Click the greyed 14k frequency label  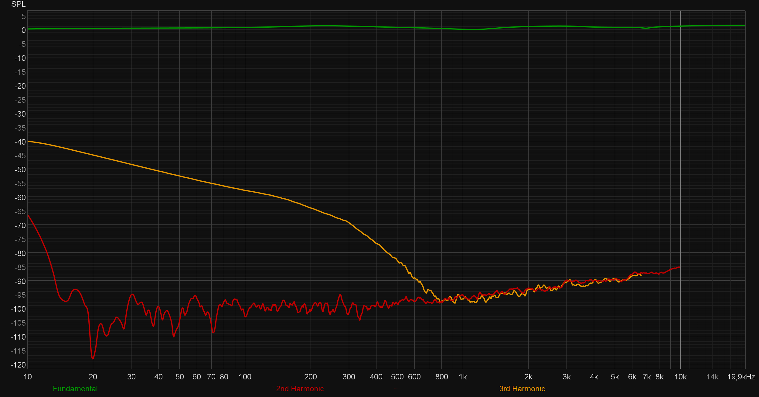[712, 377]
